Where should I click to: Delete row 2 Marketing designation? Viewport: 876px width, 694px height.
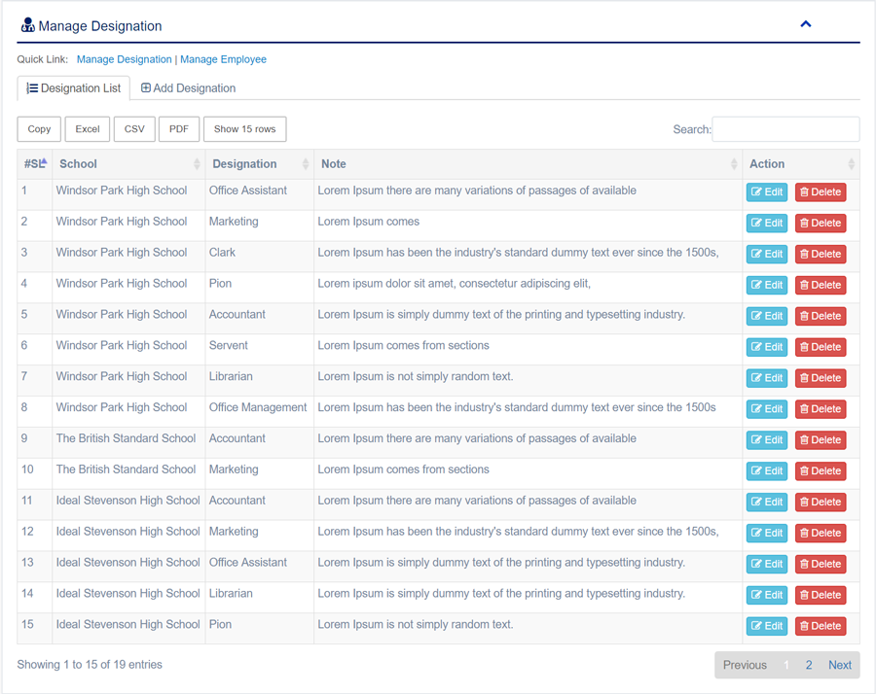[821, 224]
